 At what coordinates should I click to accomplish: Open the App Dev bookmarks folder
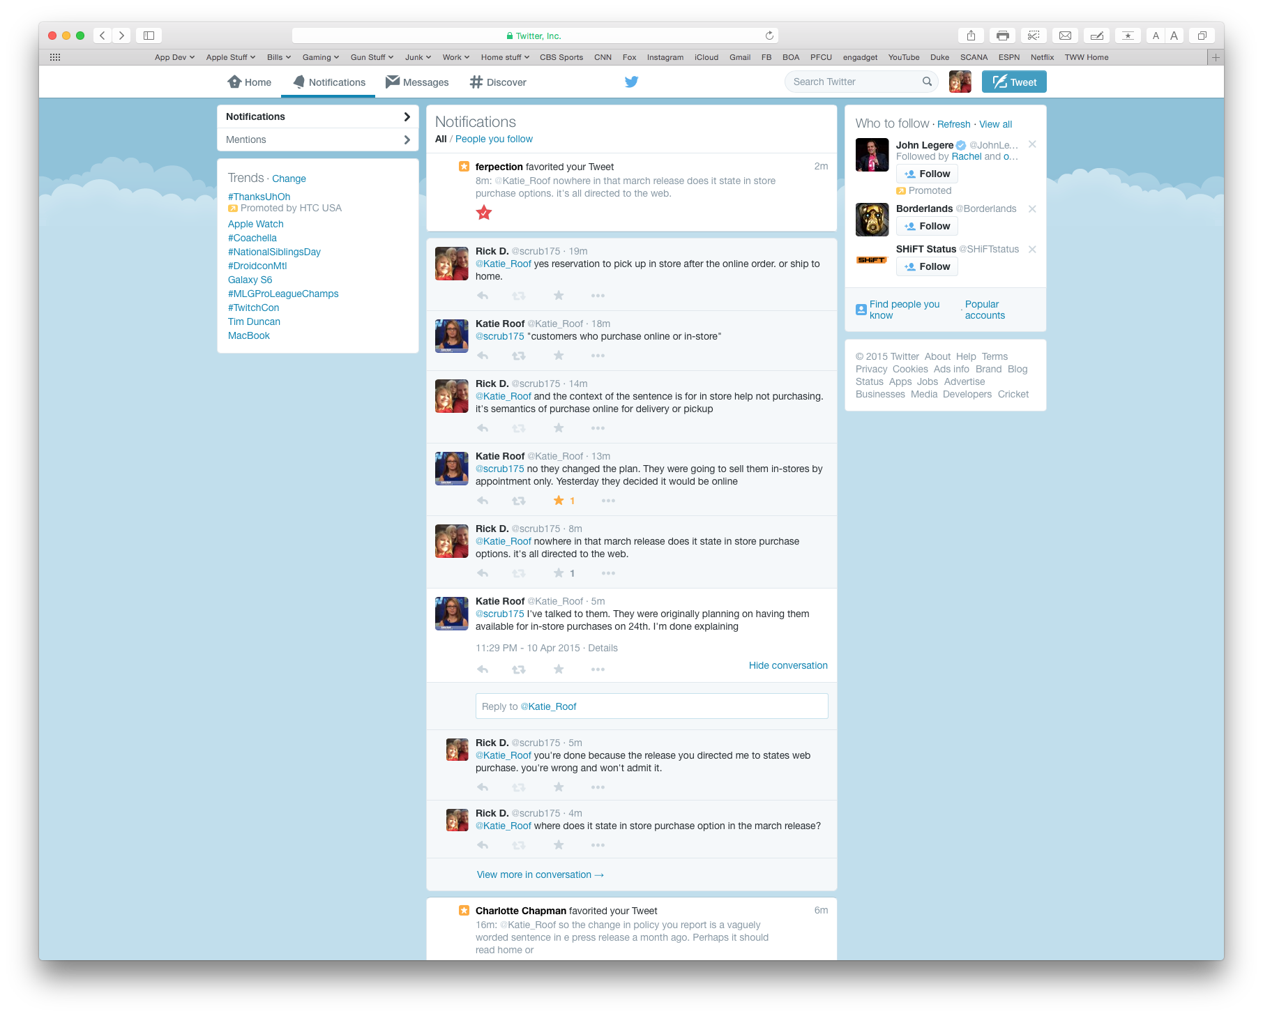(x=174, y=57)
